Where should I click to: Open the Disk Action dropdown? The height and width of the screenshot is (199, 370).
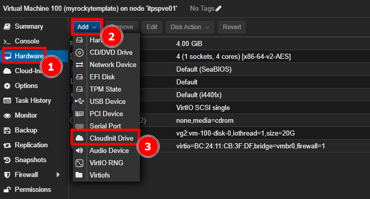pos(190,27)
